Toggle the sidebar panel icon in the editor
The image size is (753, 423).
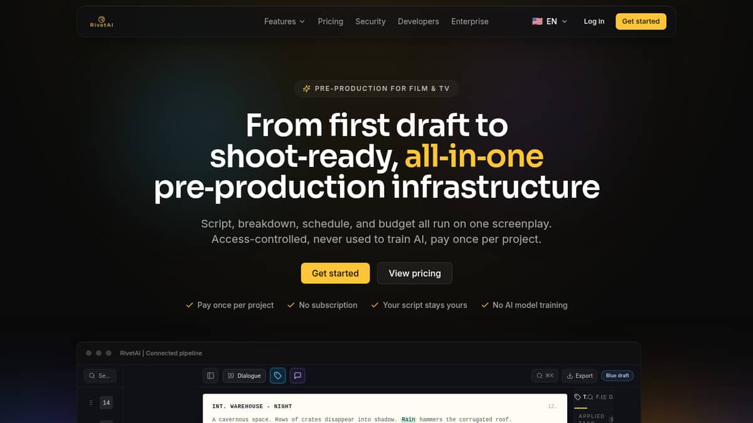coord(210,375)
